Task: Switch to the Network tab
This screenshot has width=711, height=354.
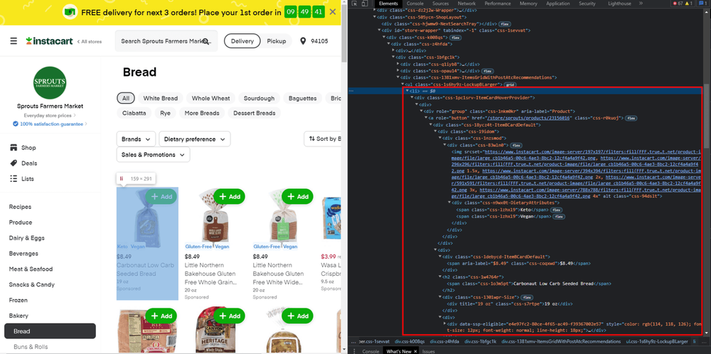Action: click(x=466, y=3)
